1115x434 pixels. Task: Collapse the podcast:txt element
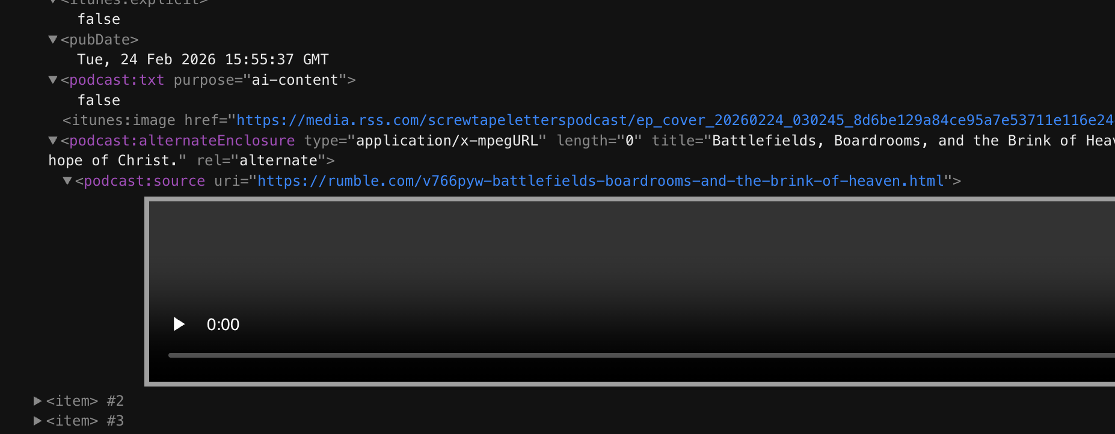[53, 80]
